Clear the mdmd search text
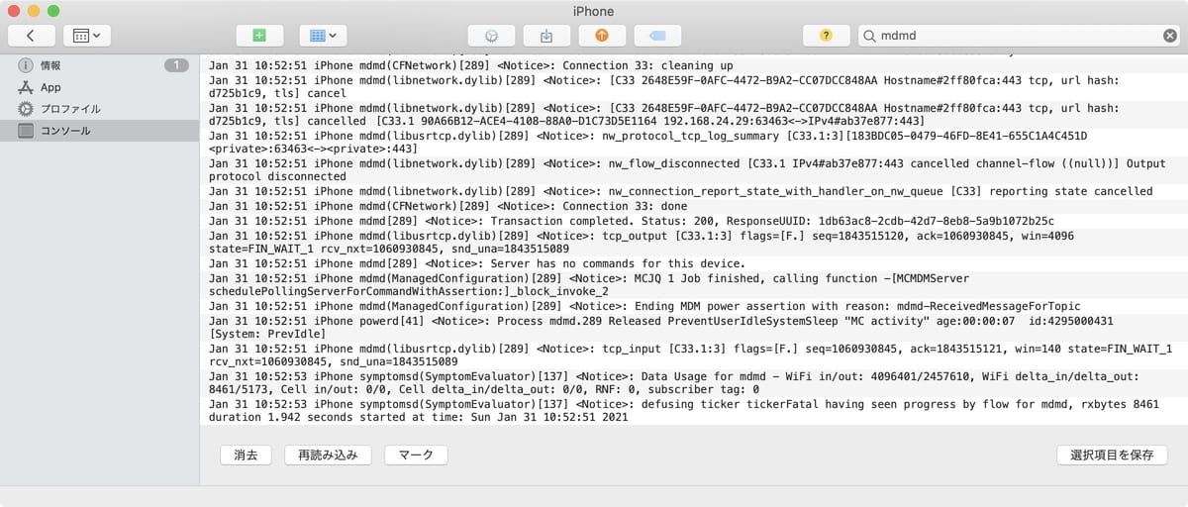This screenshot has width=1188, height=507. [x=1169, y=36]
